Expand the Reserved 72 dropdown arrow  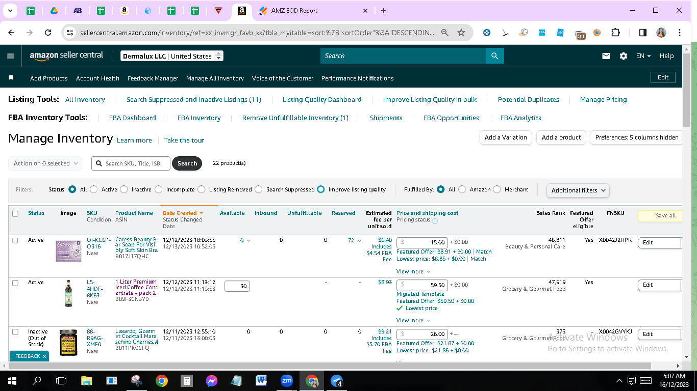click(359, 241)
